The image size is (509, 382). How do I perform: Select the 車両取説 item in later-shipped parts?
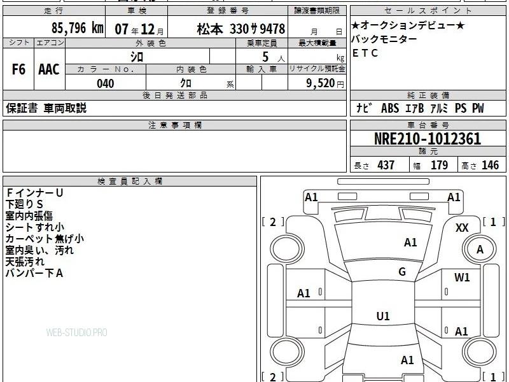click(x=65, y=108)
